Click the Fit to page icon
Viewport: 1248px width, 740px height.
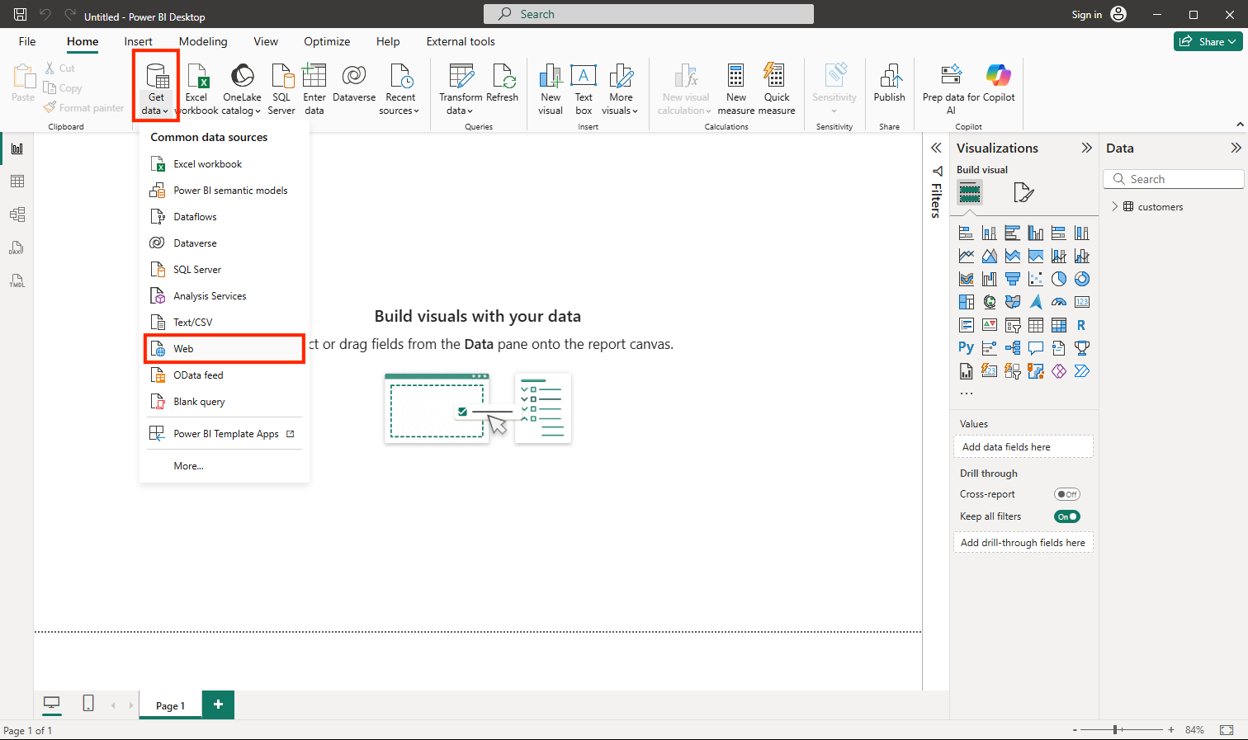click(1227, 730)
